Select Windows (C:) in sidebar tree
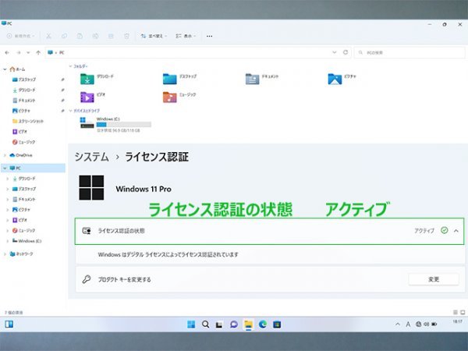 click(27, 241)
